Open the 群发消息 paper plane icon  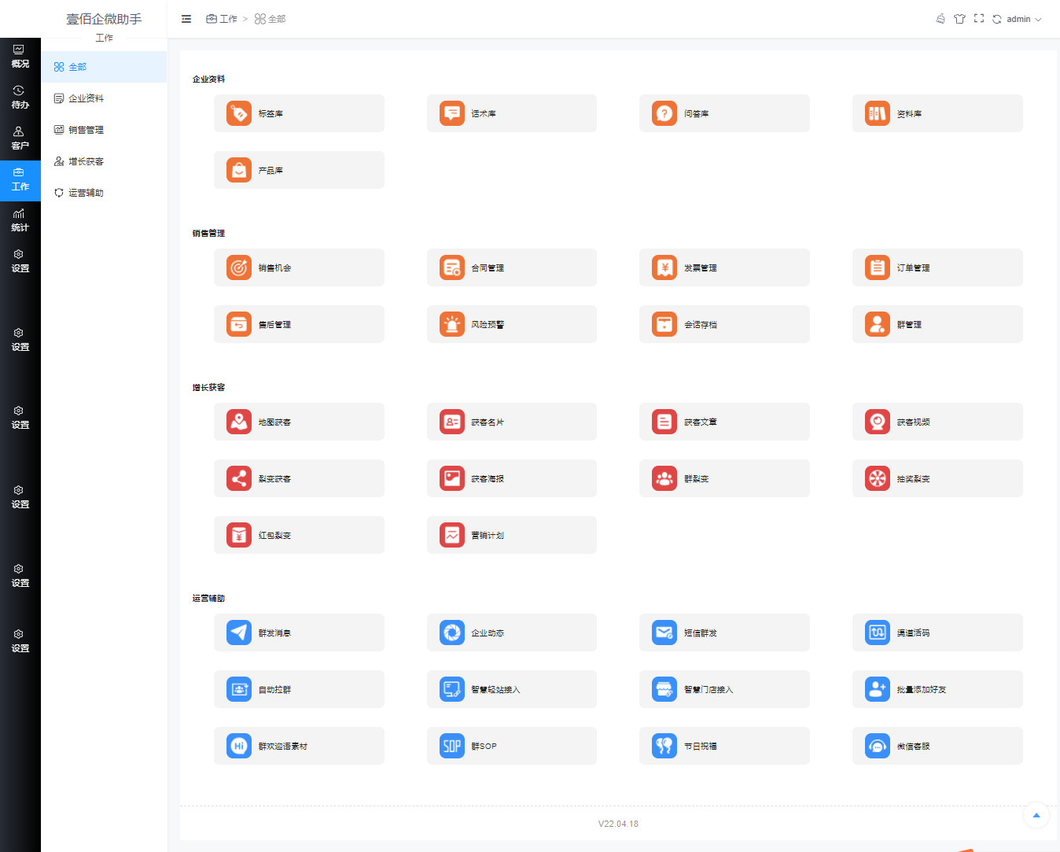click(239, 633)
